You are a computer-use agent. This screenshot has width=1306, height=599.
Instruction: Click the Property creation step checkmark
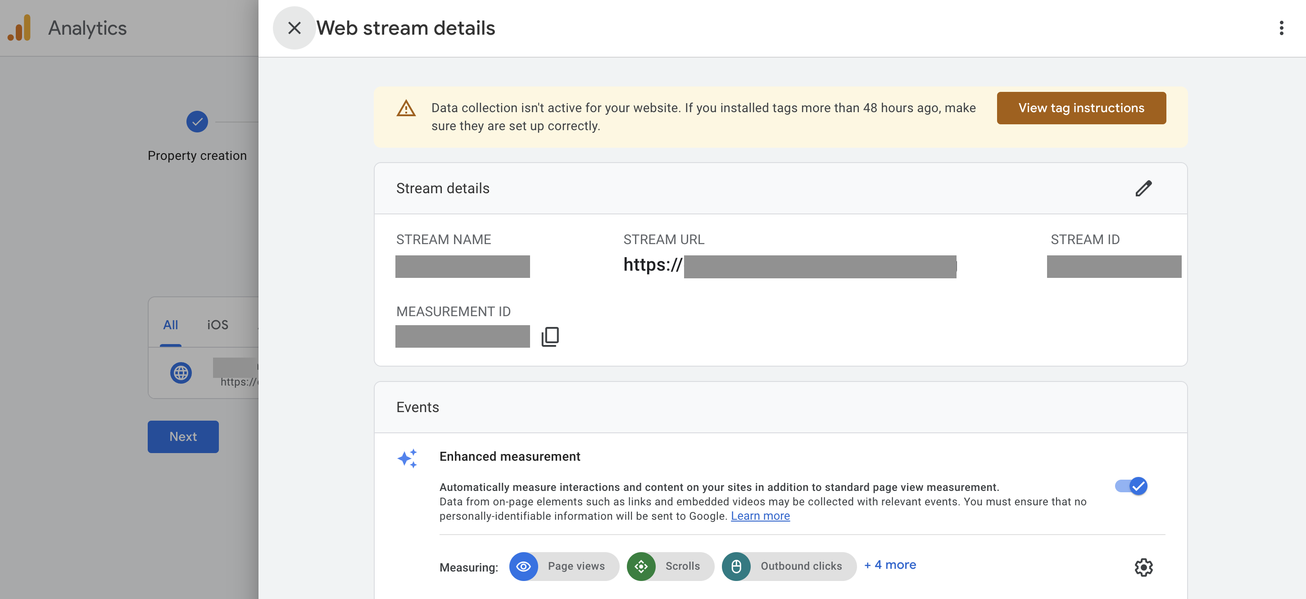pyautogui.click(x=197, y=122)
